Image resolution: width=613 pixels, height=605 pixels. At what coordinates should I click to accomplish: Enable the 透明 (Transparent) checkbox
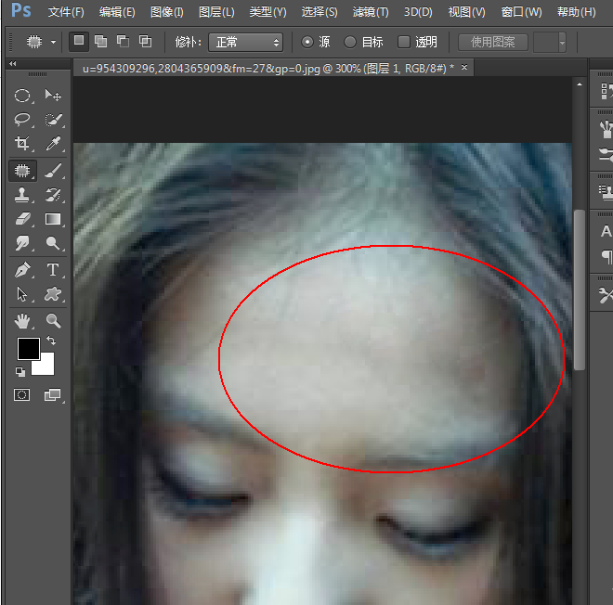[x=404, y=43]
